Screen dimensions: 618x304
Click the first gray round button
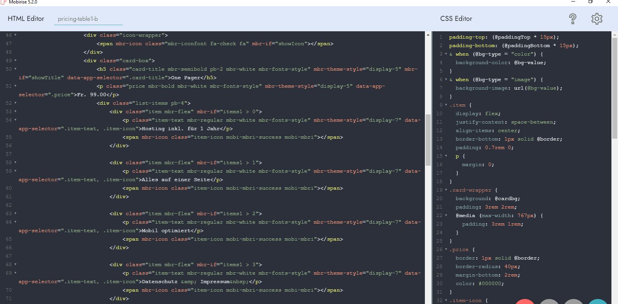(549, 302)
